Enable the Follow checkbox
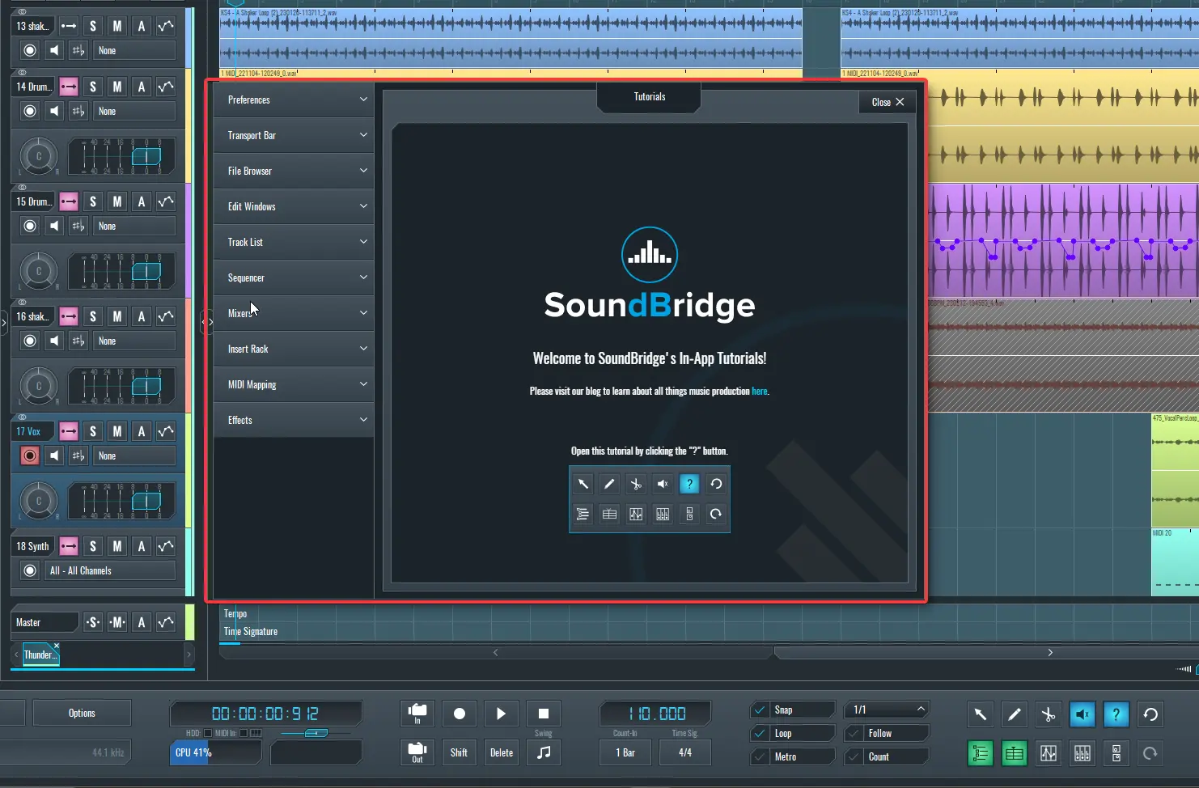The image size is (1199, 788). (x=854, y=733)
